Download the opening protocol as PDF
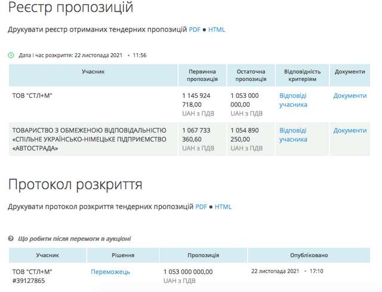Screen dimensions: 382x292 [x=201, y=207]
